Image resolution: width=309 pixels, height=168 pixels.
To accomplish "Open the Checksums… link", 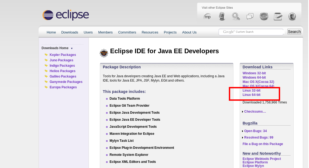I will tap(255, 112).
